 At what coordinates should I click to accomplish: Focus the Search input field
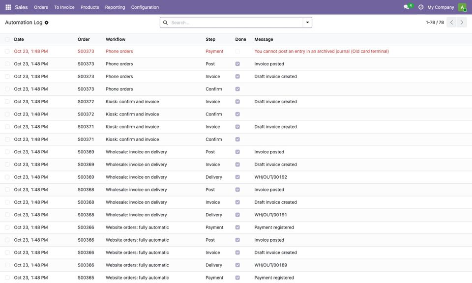pyautogui.click(x=236, y=23)
